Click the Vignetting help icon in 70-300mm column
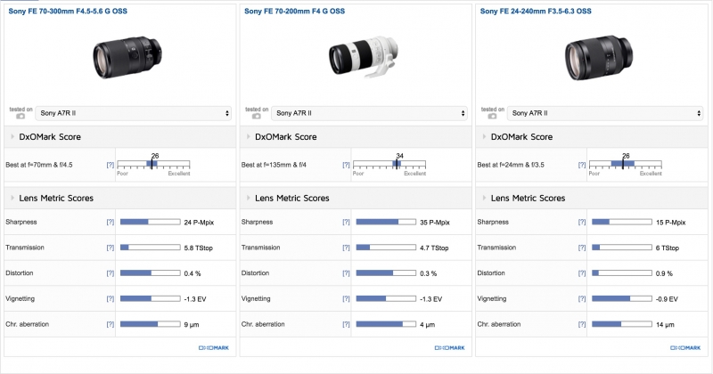Image resolution: width=713 pixels, height=374 pixels. [111, 299]
